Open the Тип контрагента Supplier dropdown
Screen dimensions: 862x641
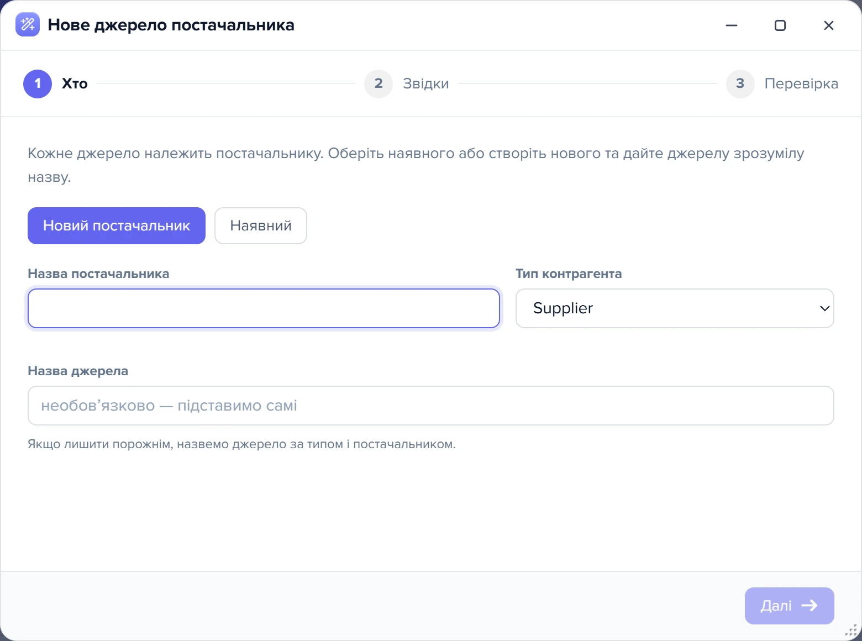tap(675, 308)
